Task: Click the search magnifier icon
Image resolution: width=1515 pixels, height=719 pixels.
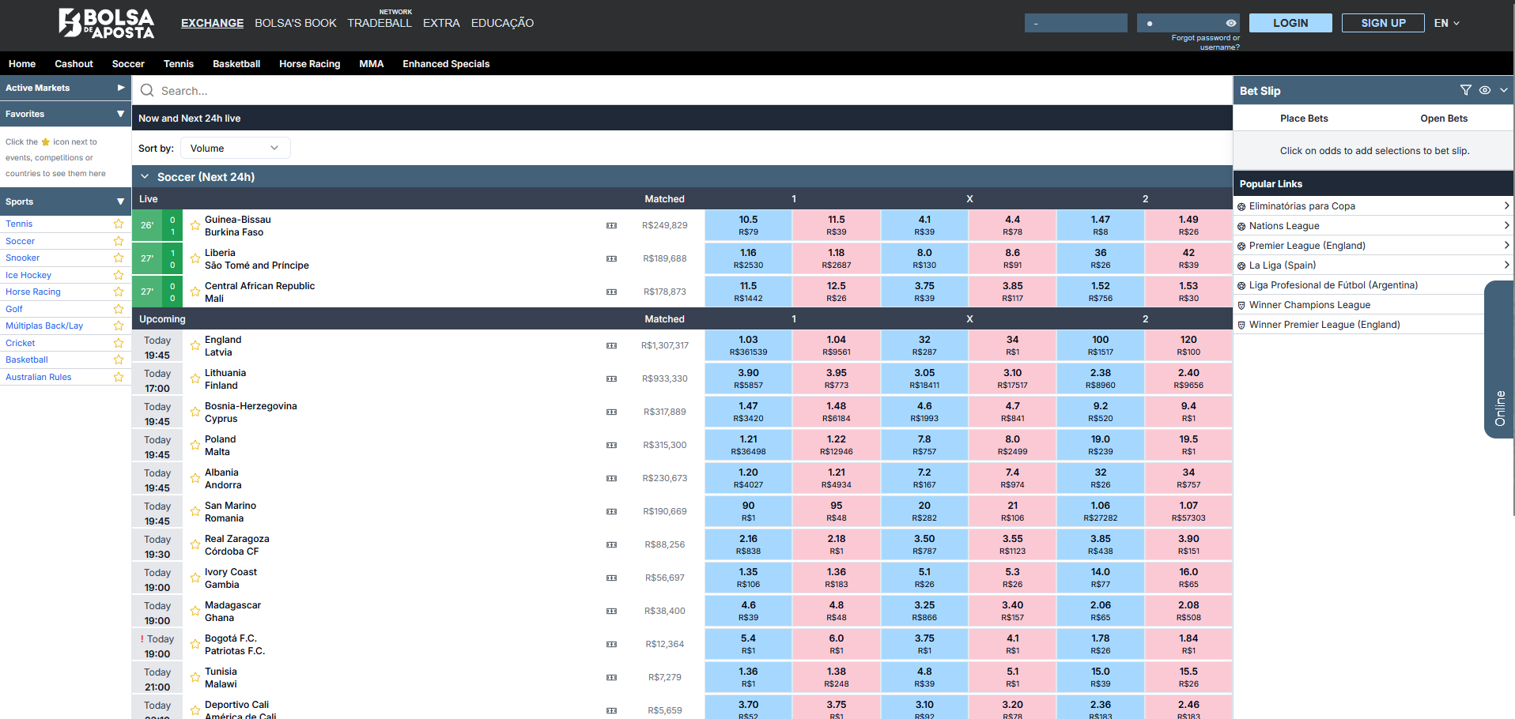Action: (x=147, y=91)
